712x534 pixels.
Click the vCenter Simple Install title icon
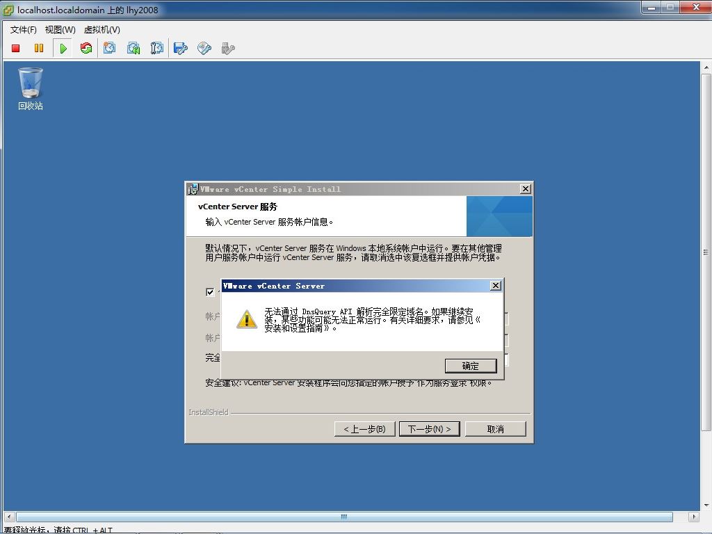coord(193,189)
